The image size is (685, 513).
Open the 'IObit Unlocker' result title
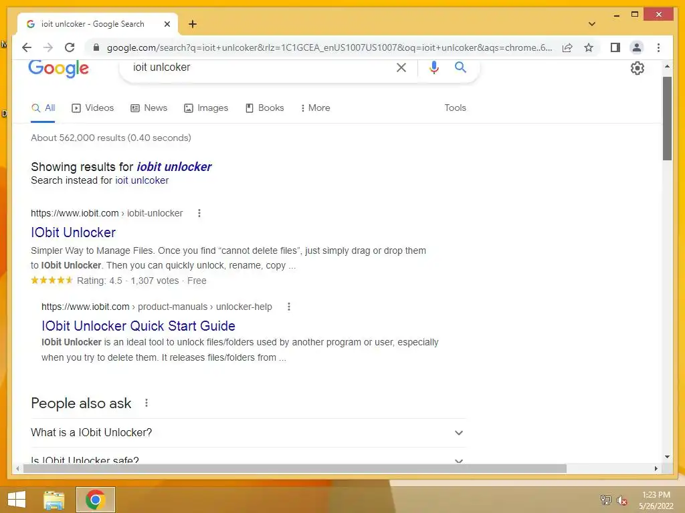(x=73, y=232)
